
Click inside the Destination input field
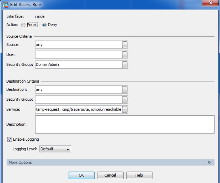[x=79, y=90]
